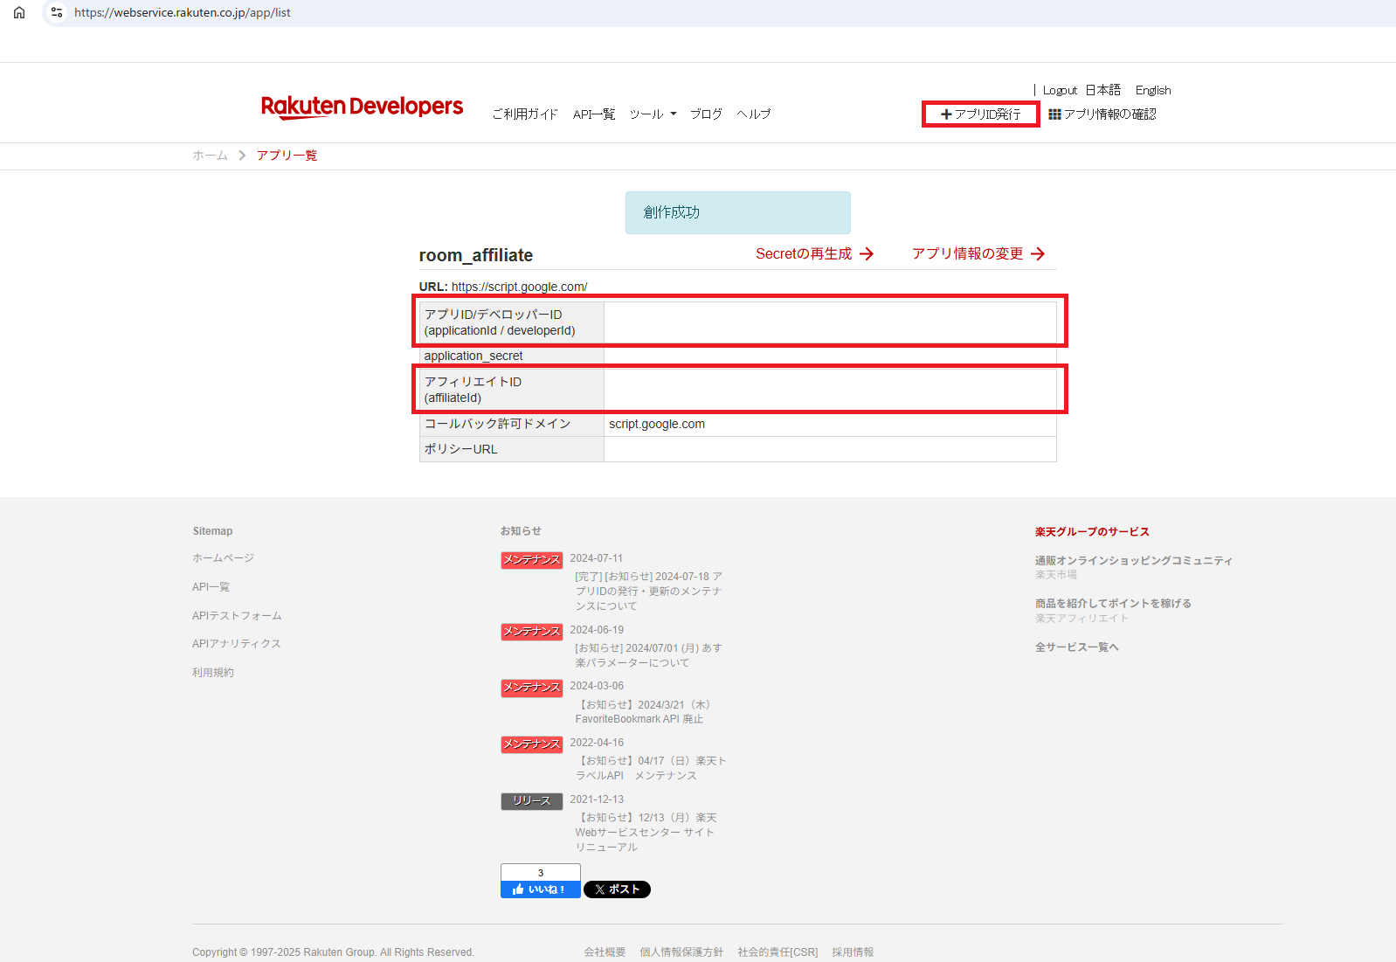Open 楽天グループのサービス heading link

pos(1092,532)
